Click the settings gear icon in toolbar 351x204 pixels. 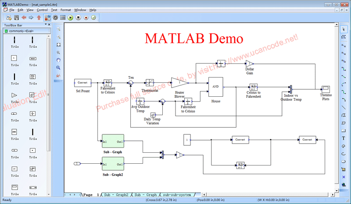55,18
